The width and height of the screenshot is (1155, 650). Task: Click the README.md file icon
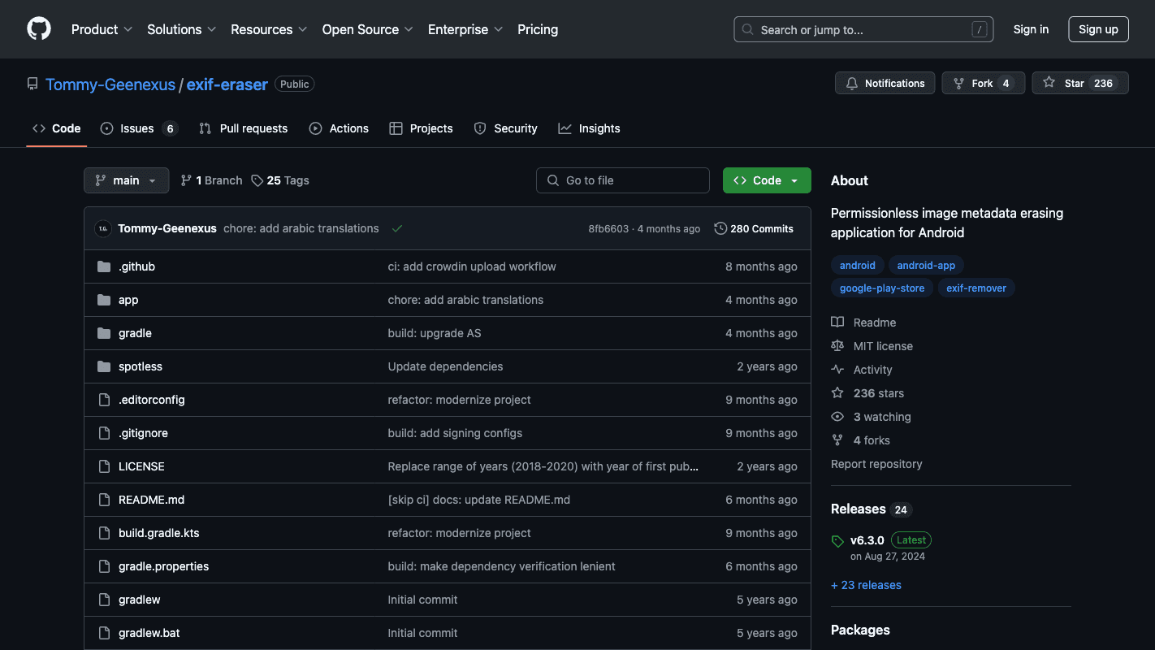tap(104, 500)
